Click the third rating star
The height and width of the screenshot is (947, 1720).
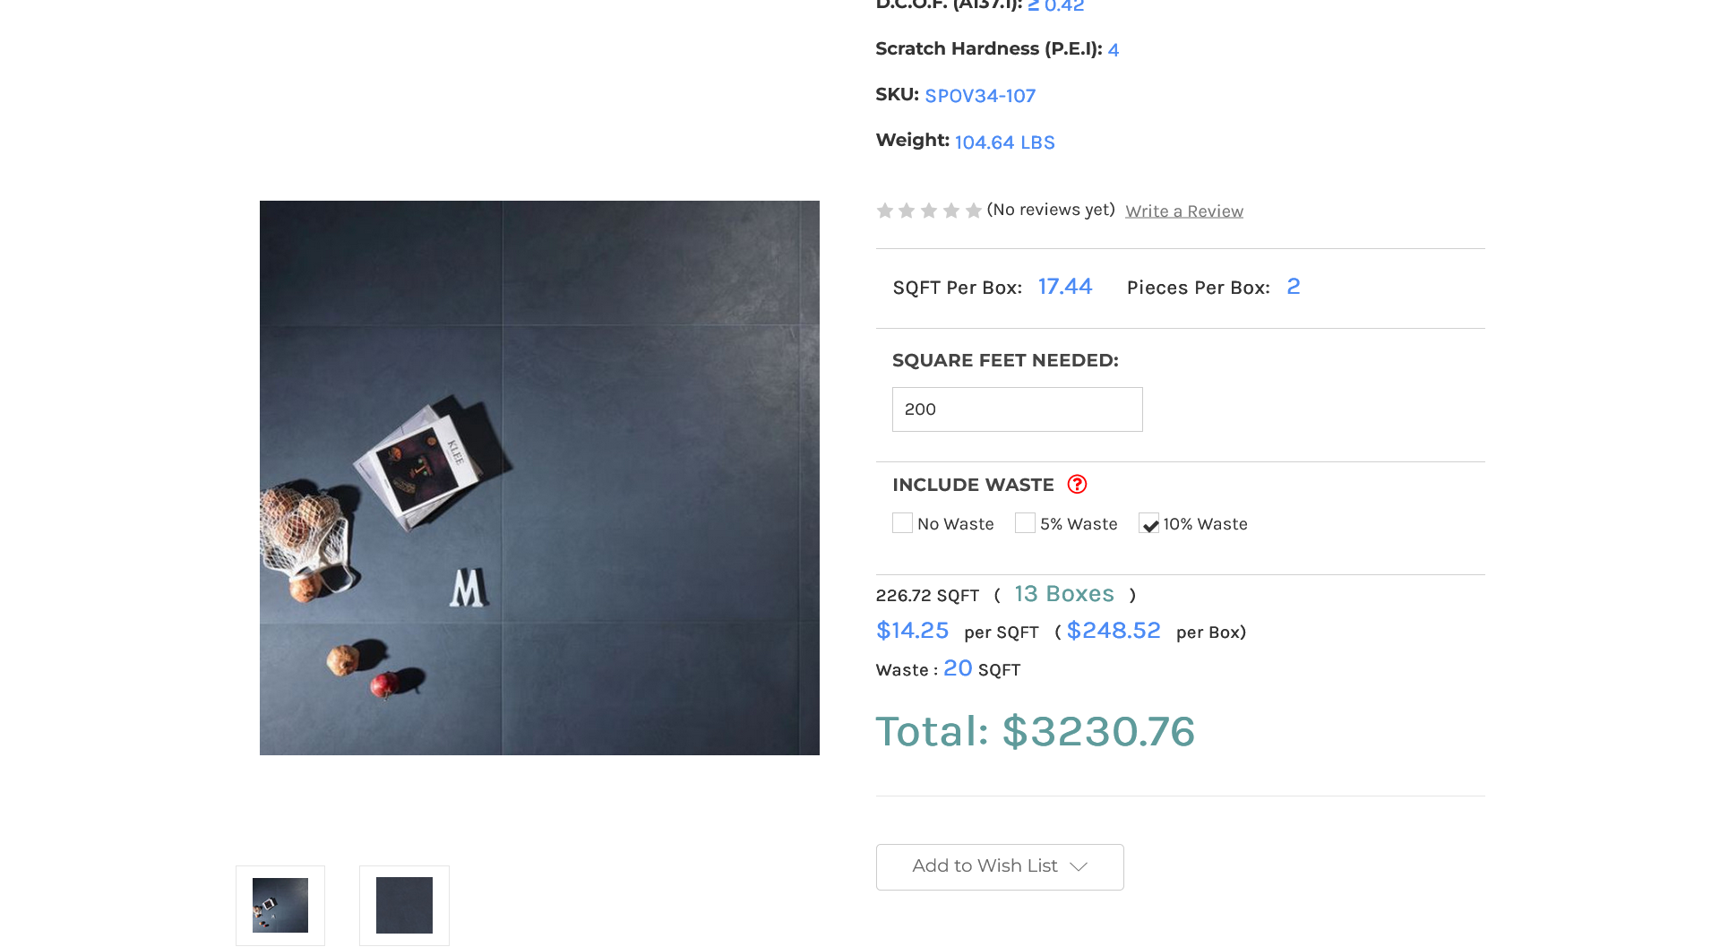point(929,211)
